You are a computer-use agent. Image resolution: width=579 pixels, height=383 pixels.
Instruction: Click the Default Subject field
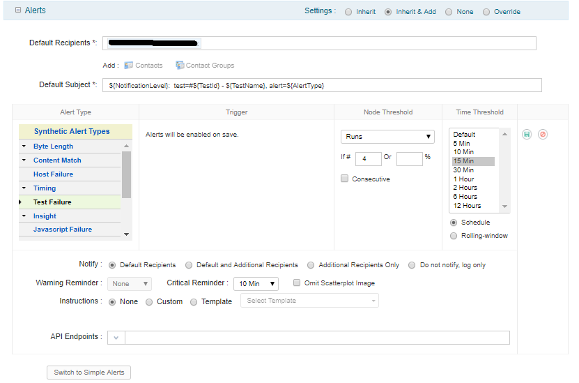click(322, 85)
